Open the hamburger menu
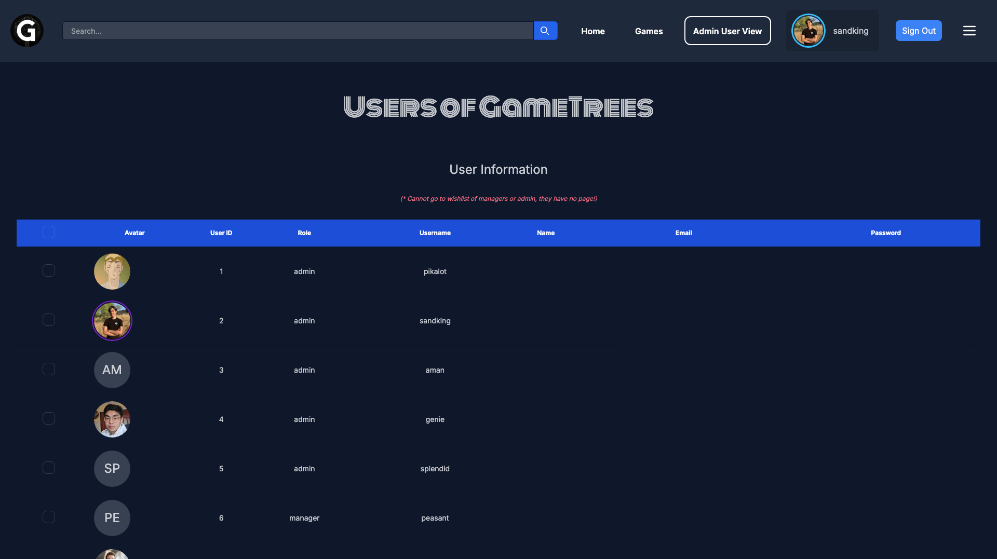997x559 pixels. tap(969, 31)
